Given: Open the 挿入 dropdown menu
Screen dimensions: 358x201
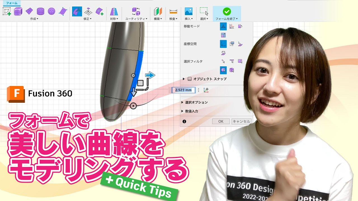Looking at the screenshot, I should tap(189, 19).
